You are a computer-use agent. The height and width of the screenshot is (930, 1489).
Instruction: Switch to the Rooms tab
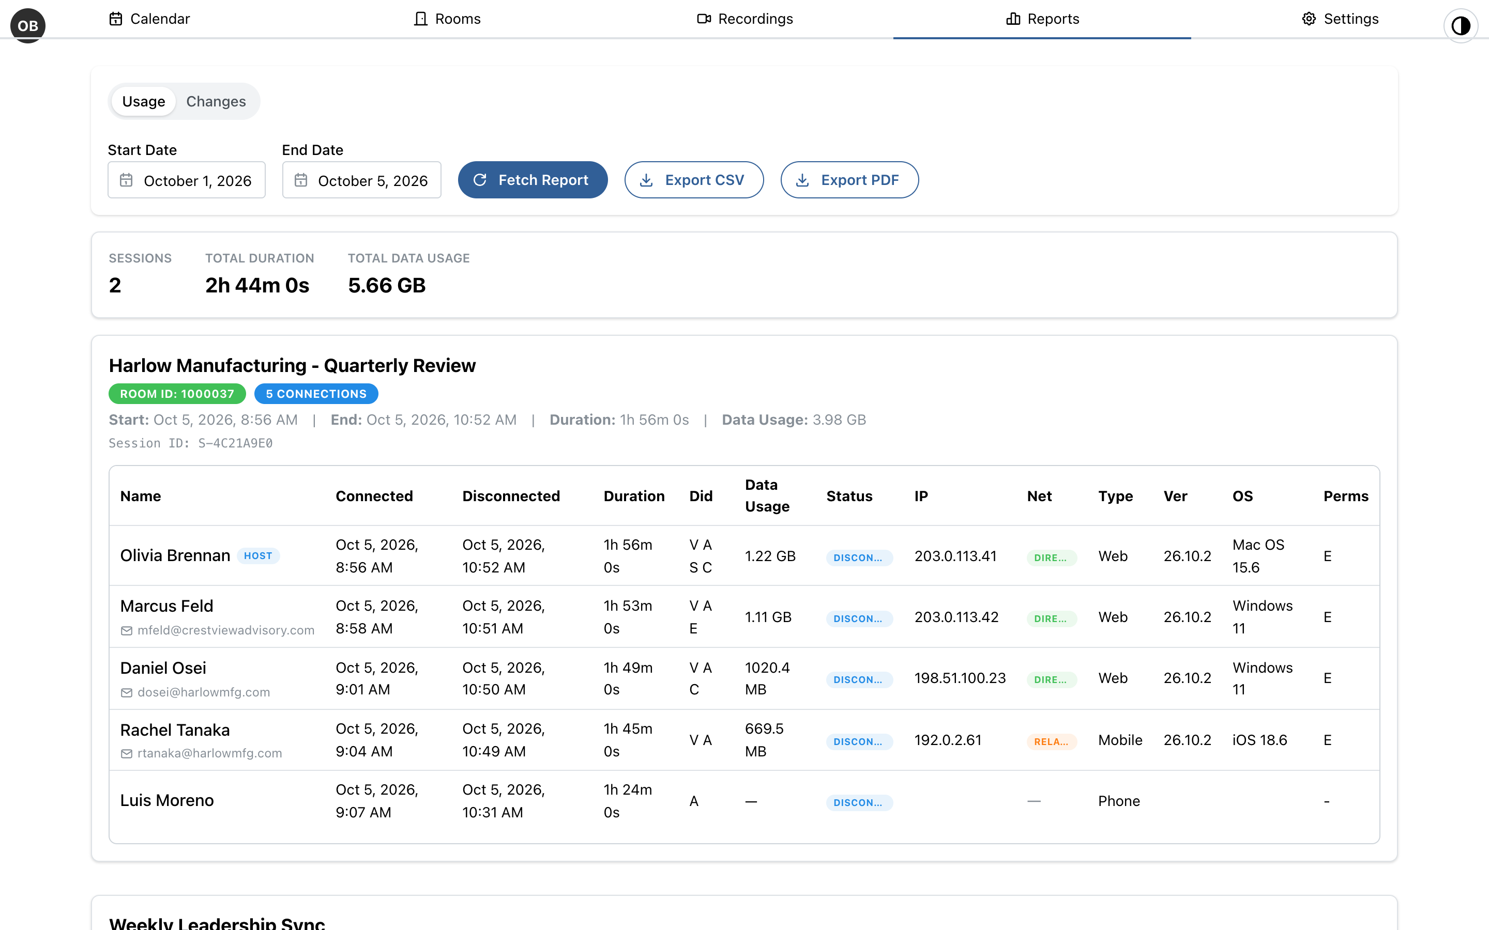tap(447, 19)
